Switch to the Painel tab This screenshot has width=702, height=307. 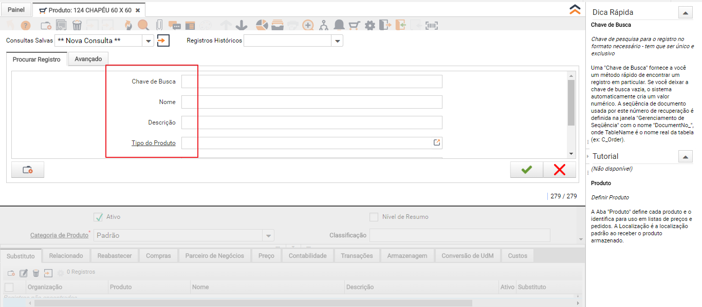(16, 10)
